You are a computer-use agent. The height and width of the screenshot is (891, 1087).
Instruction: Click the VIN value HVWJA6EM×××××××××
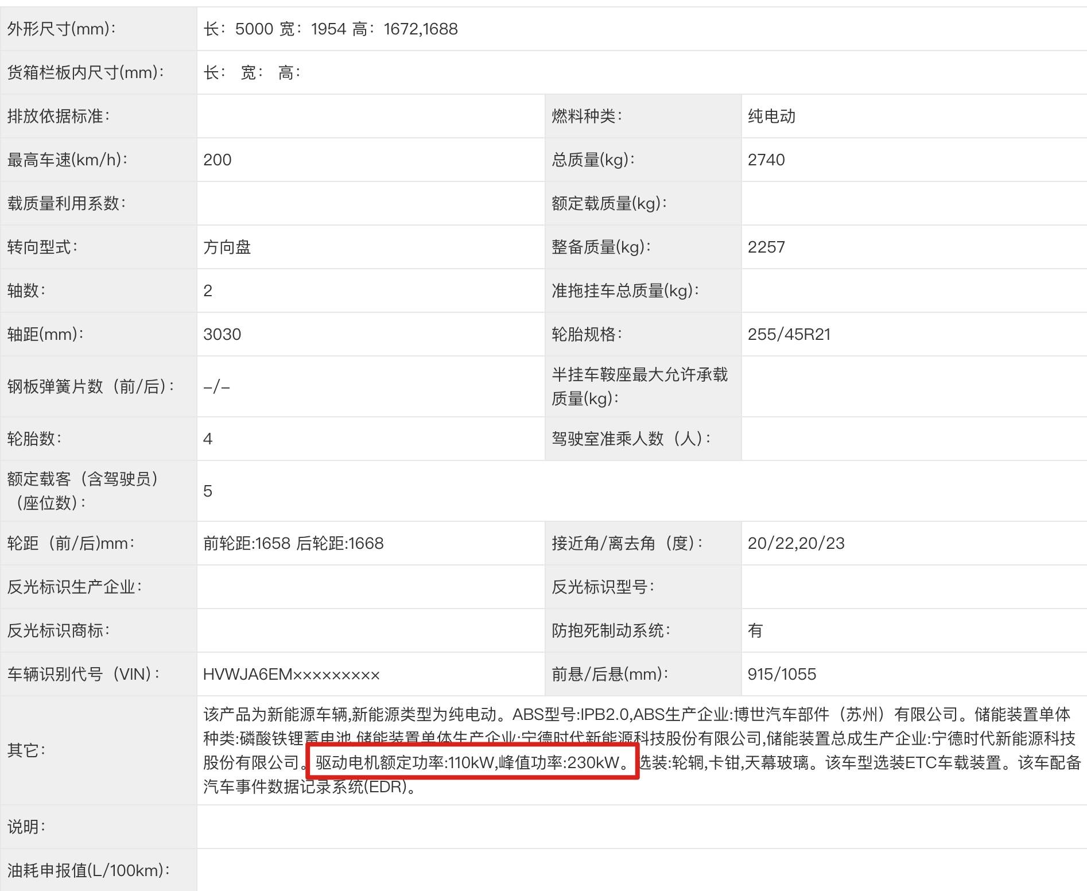click(x=292, y=674)
